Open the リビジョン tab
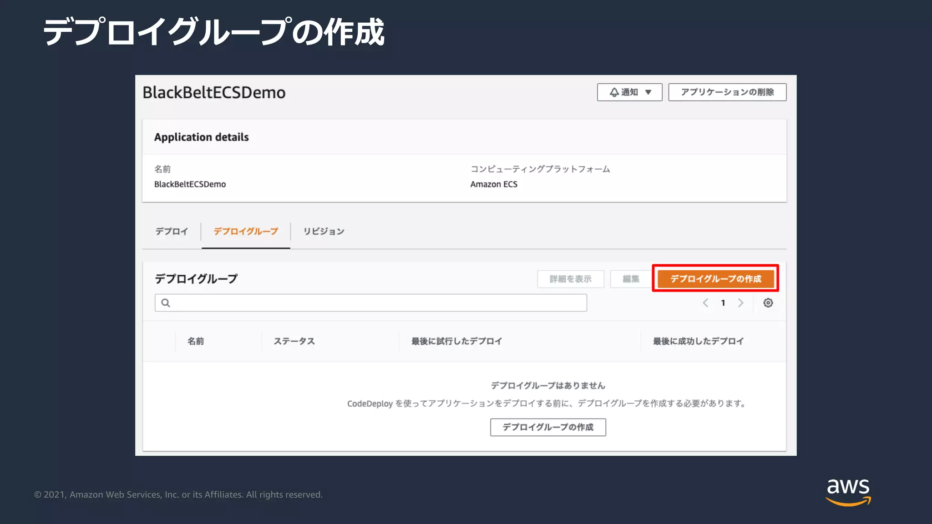 [324, 231]
